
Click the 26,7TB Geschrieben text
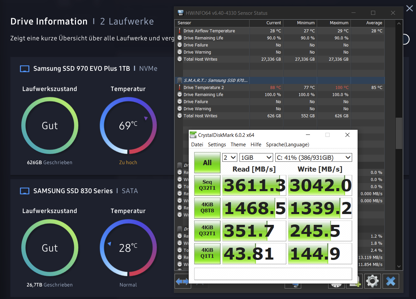[50, 285]
